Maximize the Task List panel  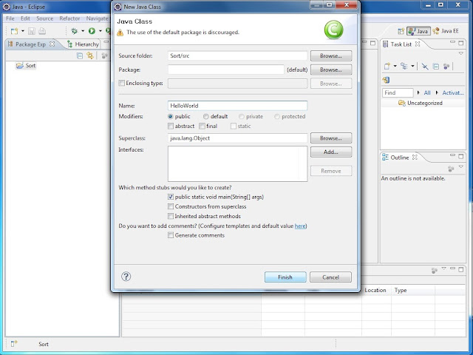[x=461, y=43]
